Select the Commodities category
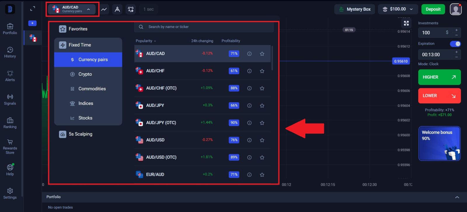 click(92, 89)
